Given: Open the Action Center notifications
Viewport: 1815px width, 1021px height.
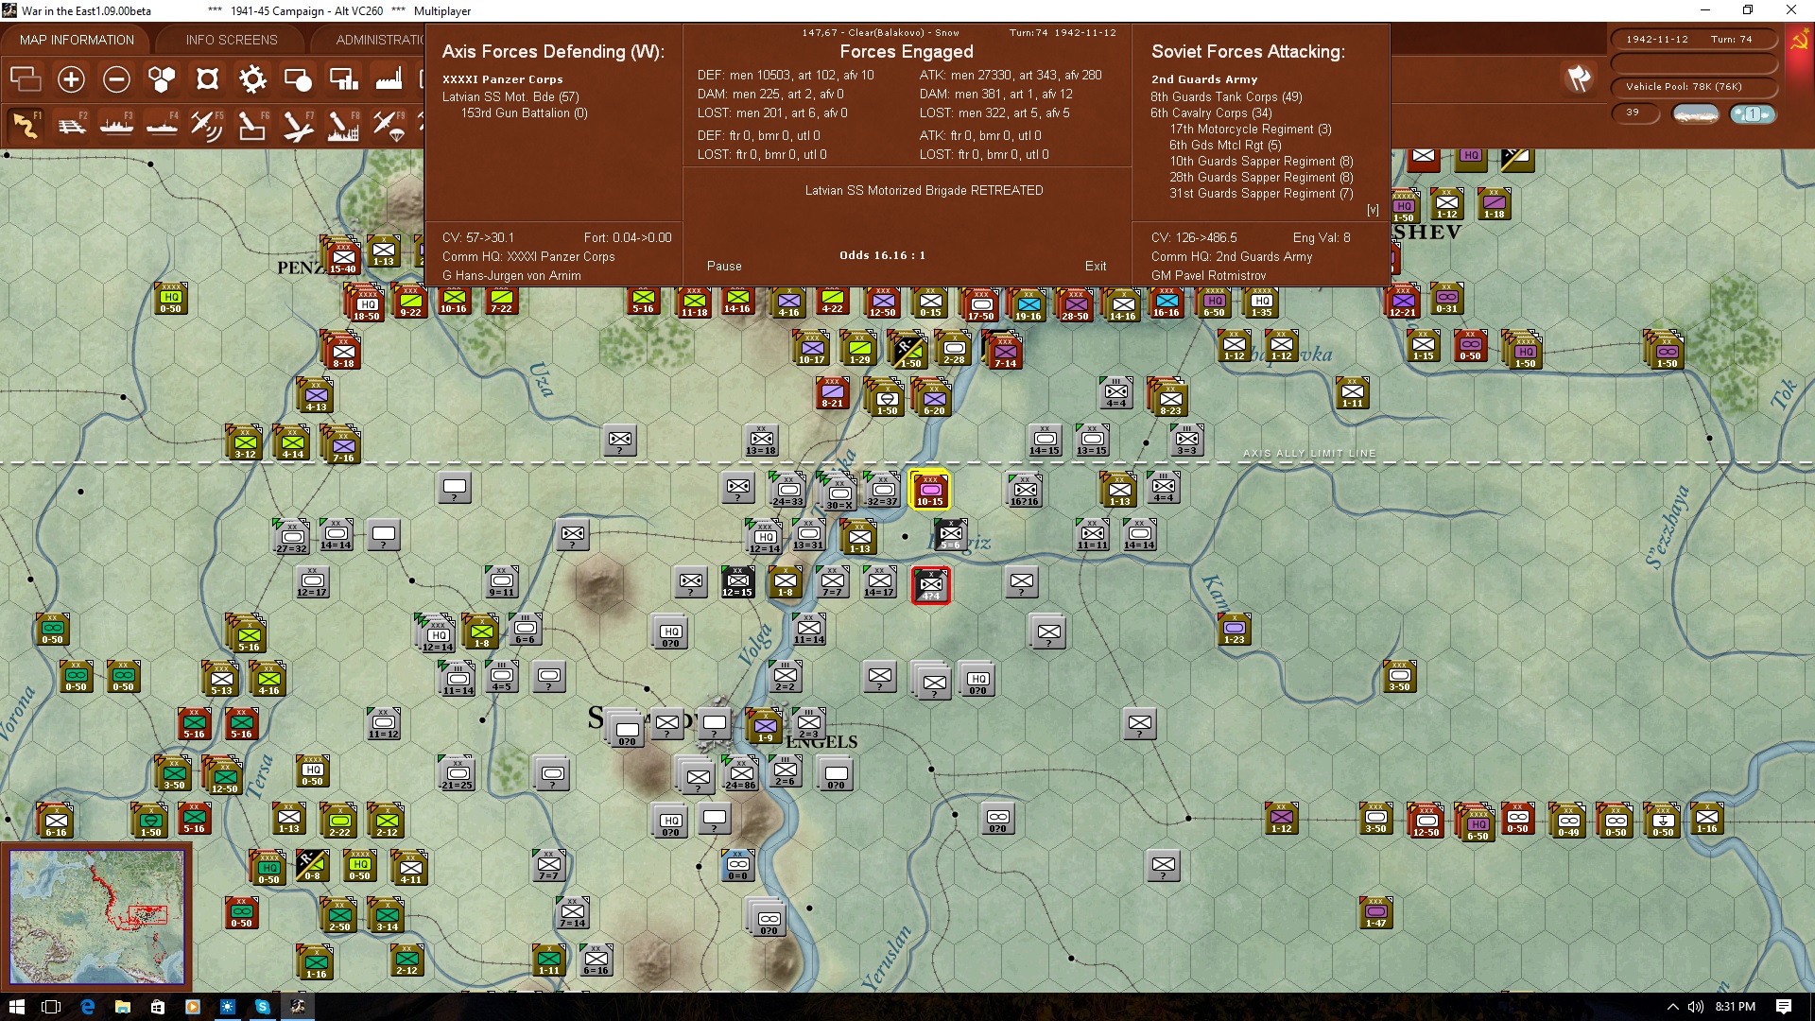Looking at the screenshot, I should (x=1784, y=1007).
